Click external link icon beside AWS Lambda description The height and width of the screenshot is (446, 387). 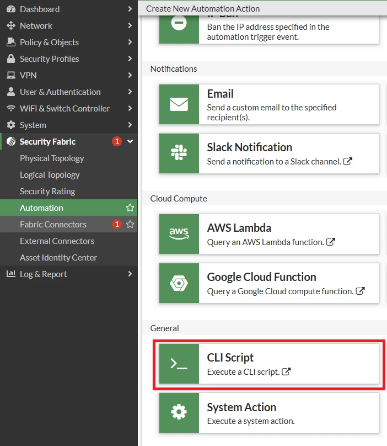(x=330, y=242)
